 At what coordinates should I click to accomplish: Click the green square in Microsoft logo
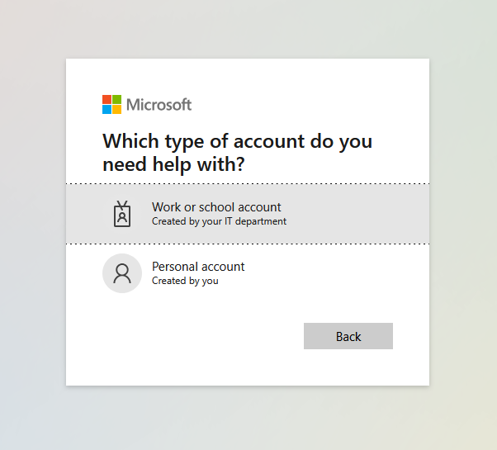point(116,100)
